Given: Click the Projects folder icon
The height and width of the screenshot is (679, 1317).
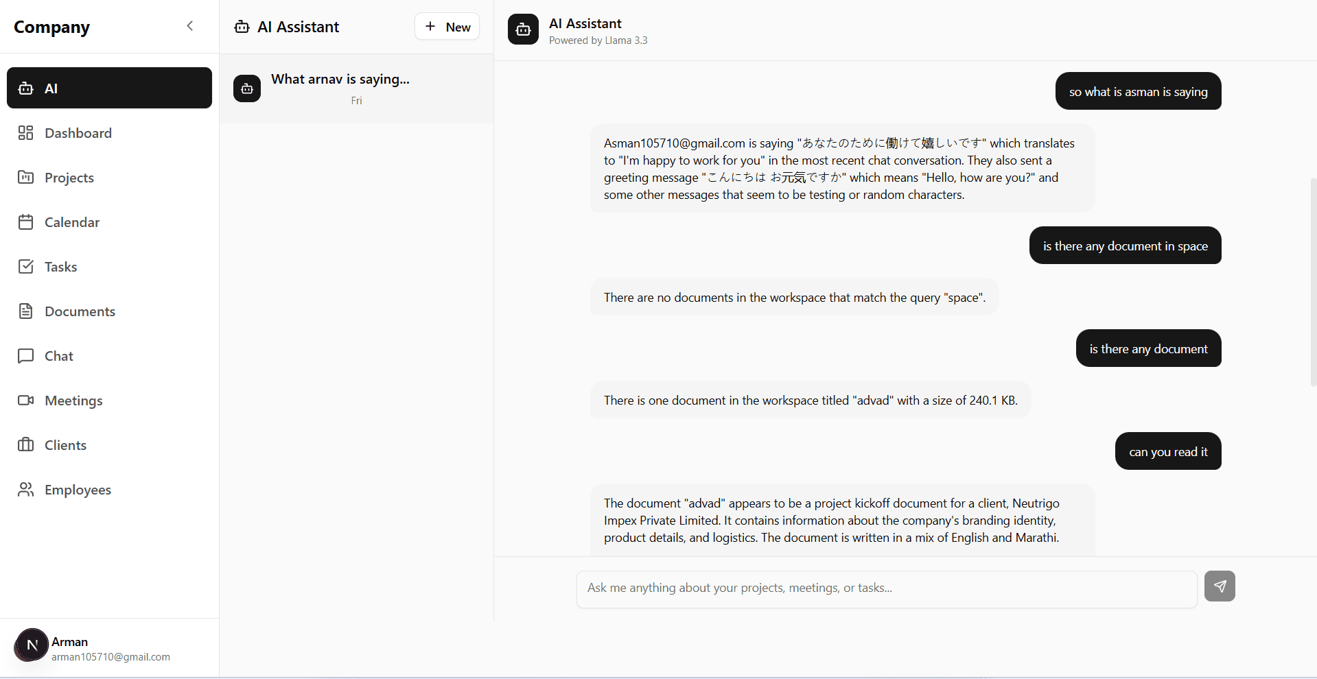Looking at the screenshot, I should [25, 177].
